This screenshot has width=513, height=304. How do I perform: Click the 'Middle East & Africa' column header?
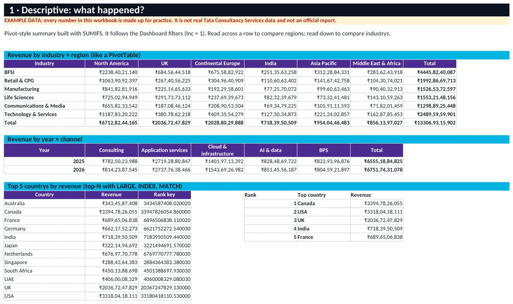pos(377,64)
